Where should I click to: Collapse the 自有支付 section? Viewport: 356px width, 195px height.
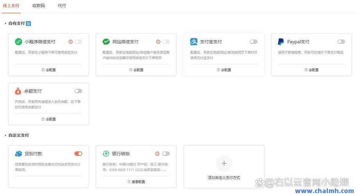click(x=5, y=24)
